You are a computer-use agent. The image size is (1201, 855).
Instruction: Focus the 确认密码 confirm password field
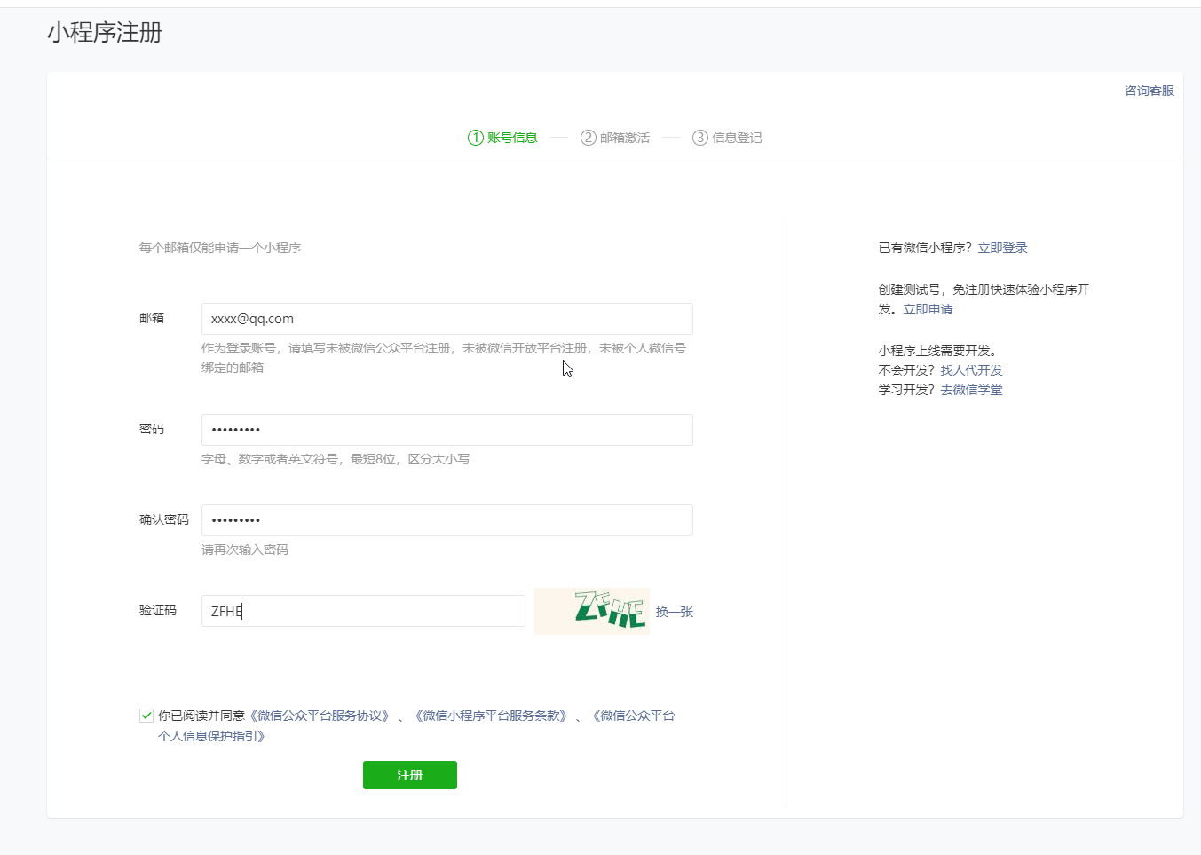pyautogui.click(x=446, y=520)
